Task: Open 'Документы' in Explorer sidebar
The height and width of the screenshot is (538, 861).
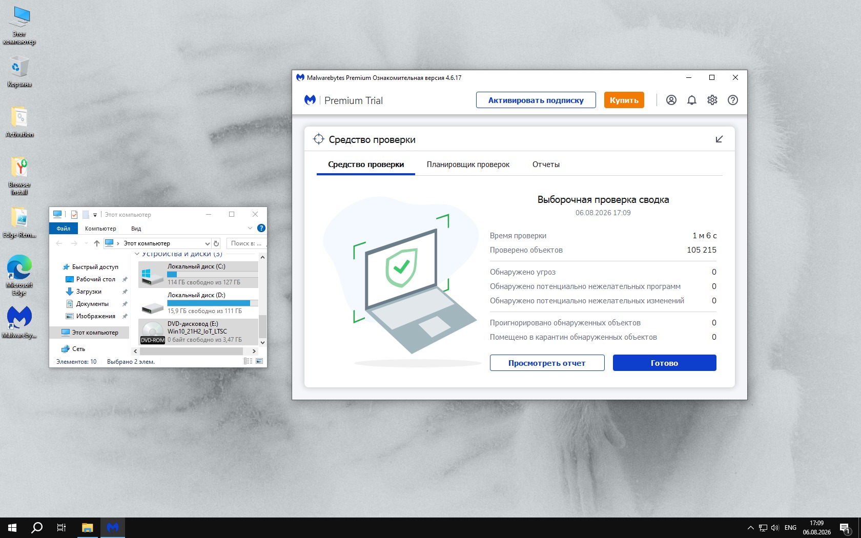Action: coord(92,304)
